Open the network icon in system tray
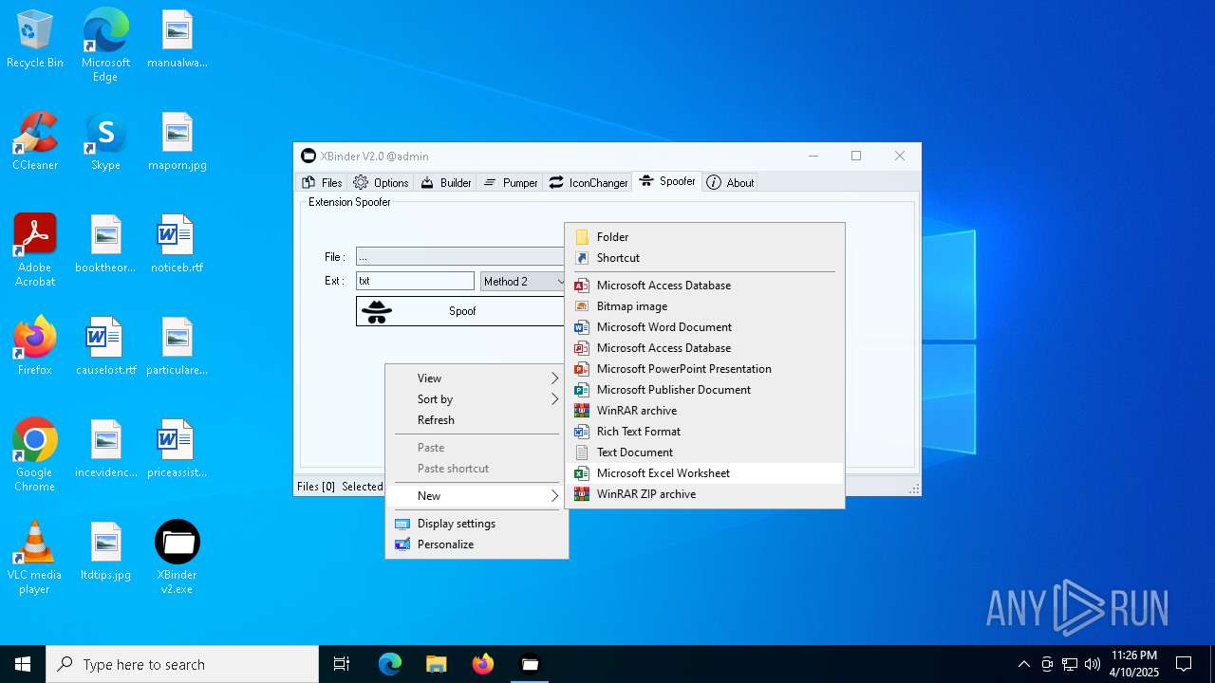Viewport: 1215px width, 683px height. tap(1070, 664)
